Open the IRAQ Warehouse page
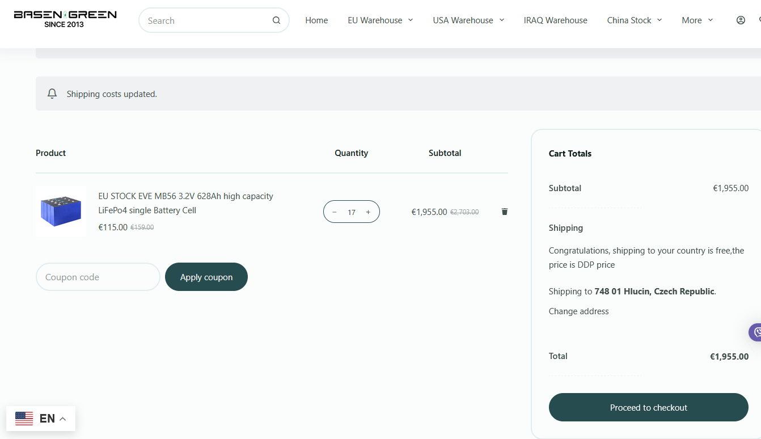Viewport: 761px width, 439px height. pyautogui.click(x=555, y=20)
